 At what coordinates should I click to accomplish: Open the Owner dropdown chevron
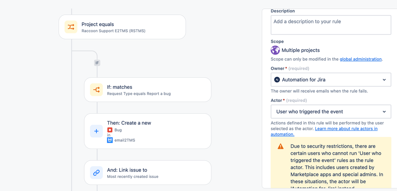[x=384, y=80]
